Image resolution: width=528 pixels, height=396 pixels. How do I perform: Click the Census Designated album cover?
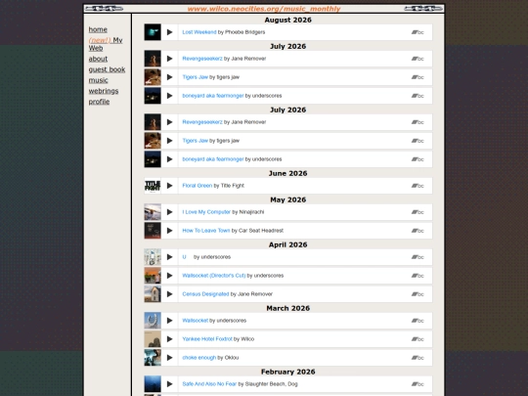click(153, 294)
